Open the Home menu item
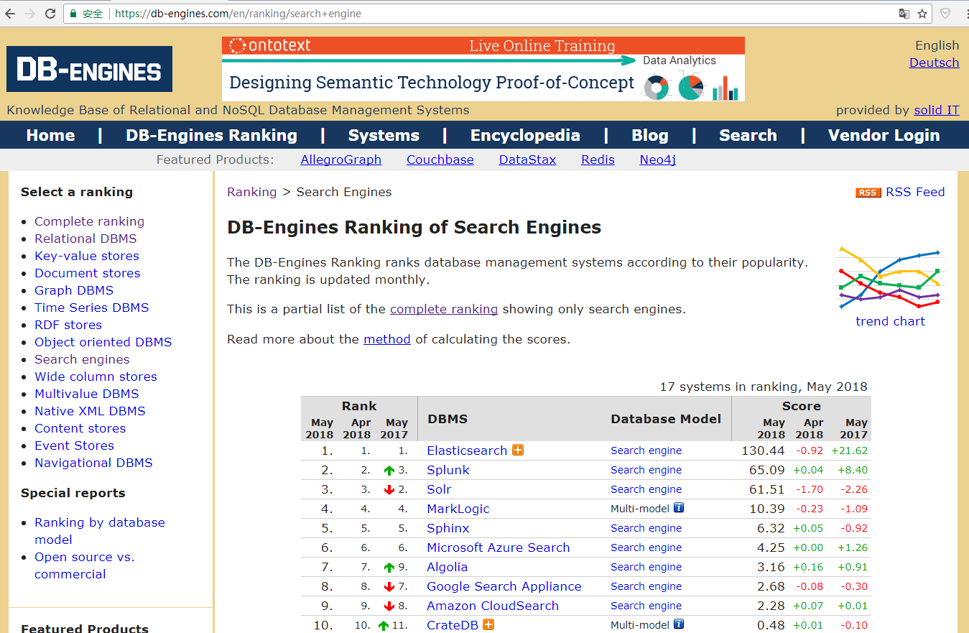This screenshot has width=969, height=633. click(x=50, y=135)
